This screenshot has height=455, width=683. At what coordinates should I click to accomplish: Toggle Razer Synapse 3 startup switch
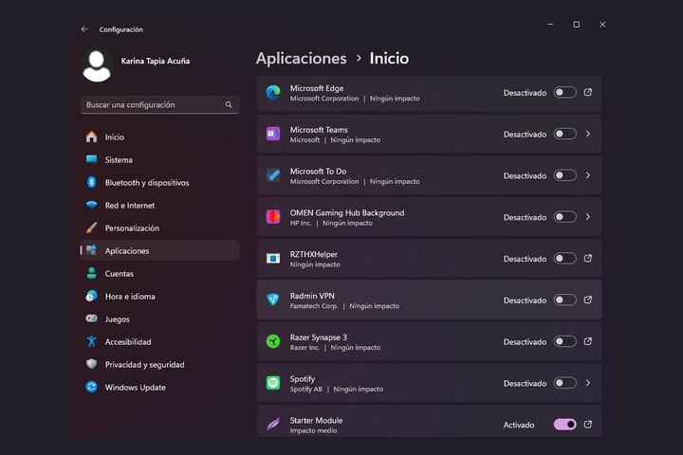click(564, 341)
